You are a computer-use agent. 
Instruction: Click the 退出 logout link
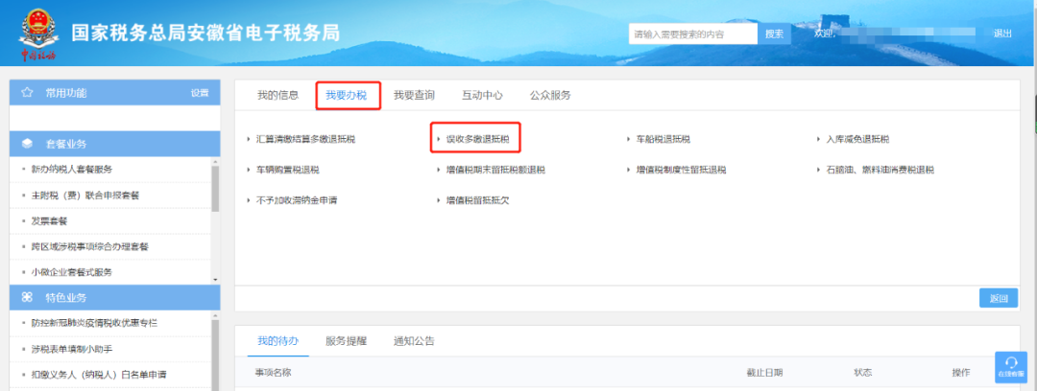(x=1002, y=34)
